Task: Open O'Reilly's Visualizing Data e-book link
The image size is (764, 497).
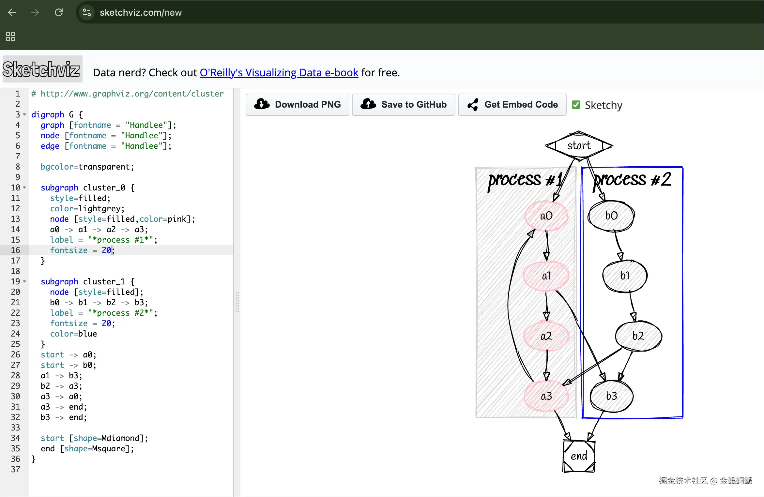Action: tap(279, 72)
